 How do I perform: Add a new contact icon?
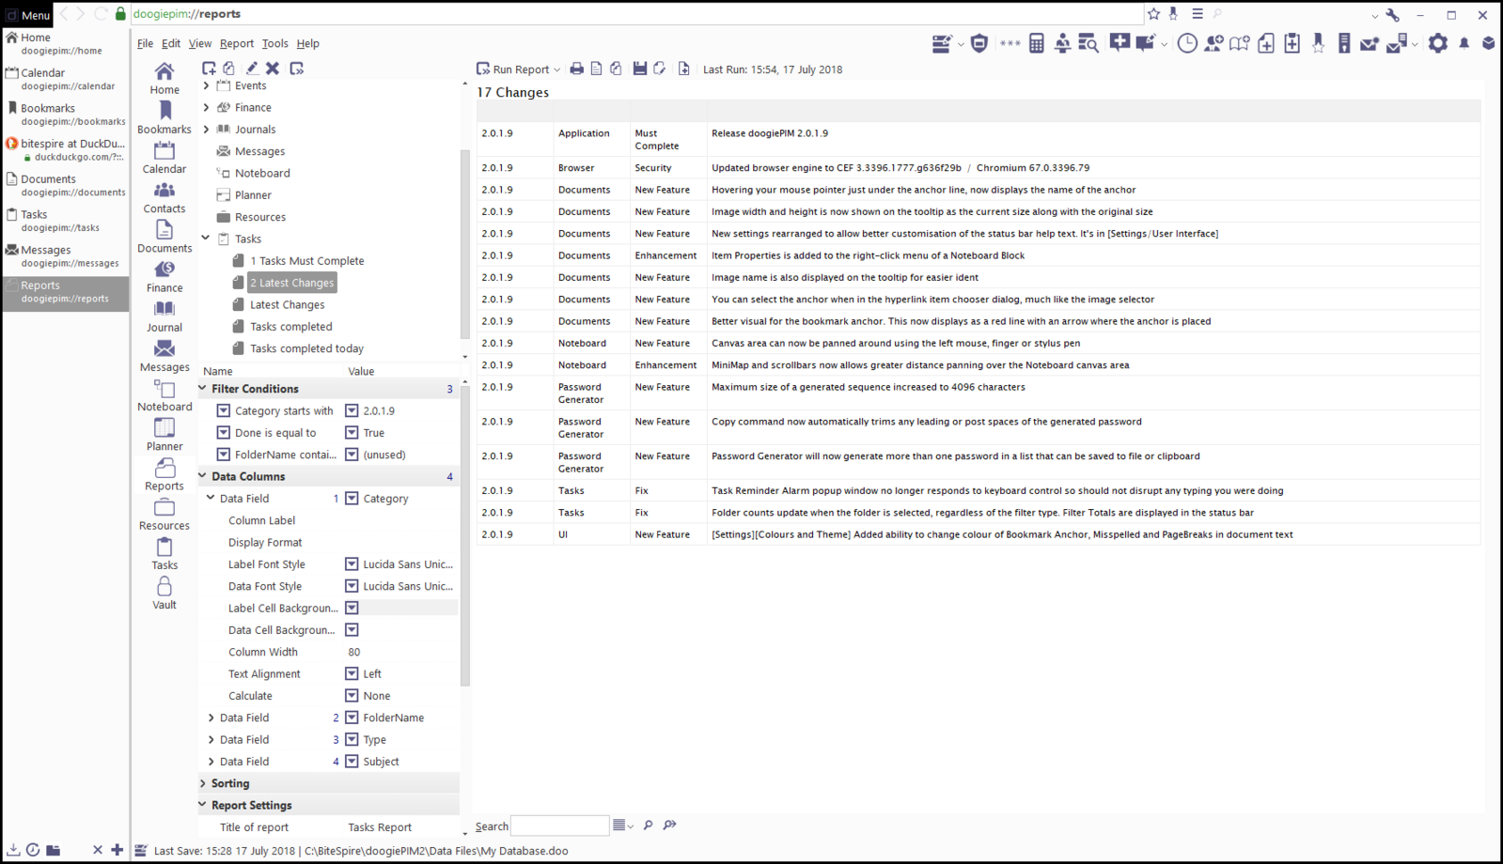[1213, 43]
